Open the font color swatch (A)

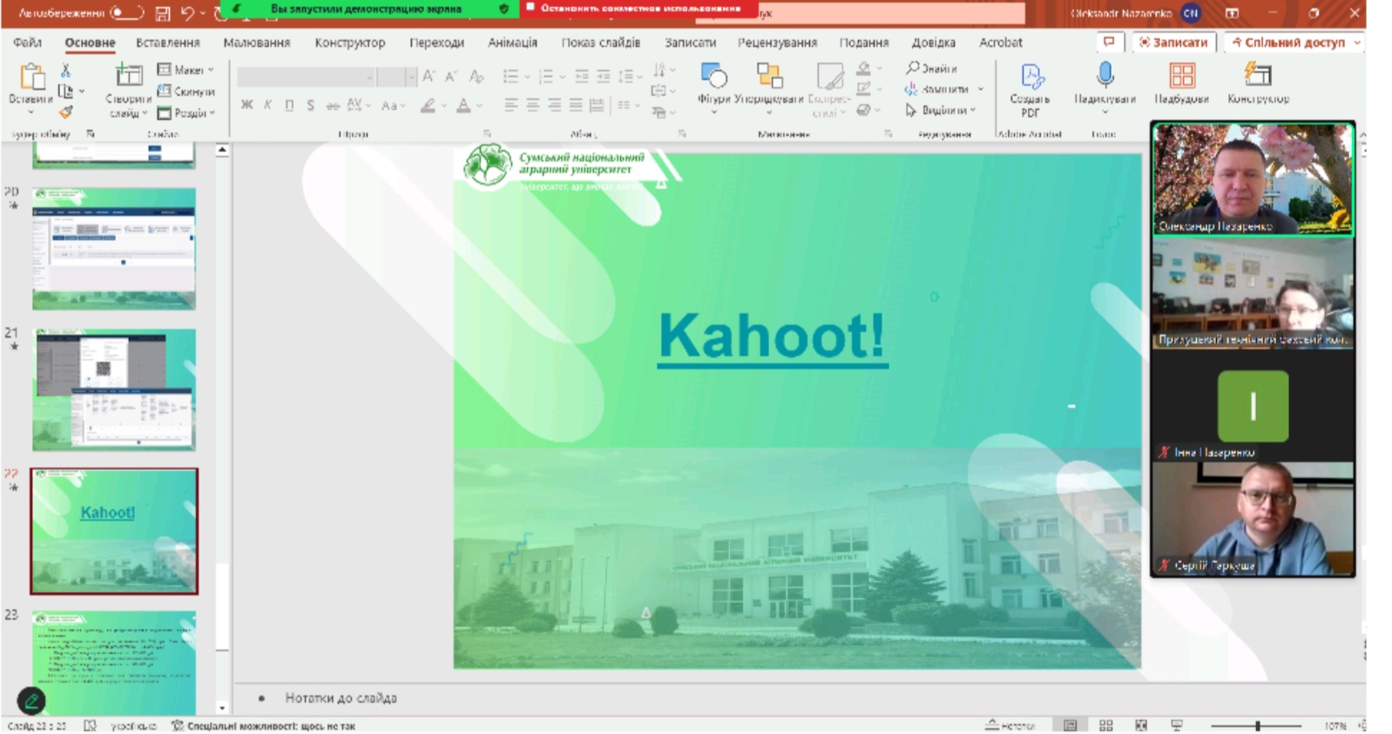pyautogui.click(x=463, y=105)
